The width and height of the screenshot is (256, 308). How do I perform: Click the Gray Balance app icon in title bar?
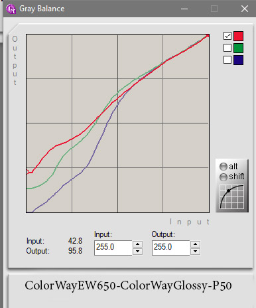[x=11, y=9]
